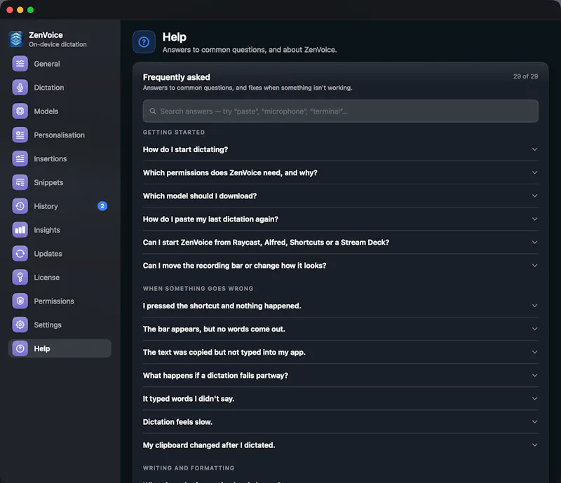Click the GETTING STARTED section header
Image resolution: width=561 pixels, height=483 pixels.
174,132
